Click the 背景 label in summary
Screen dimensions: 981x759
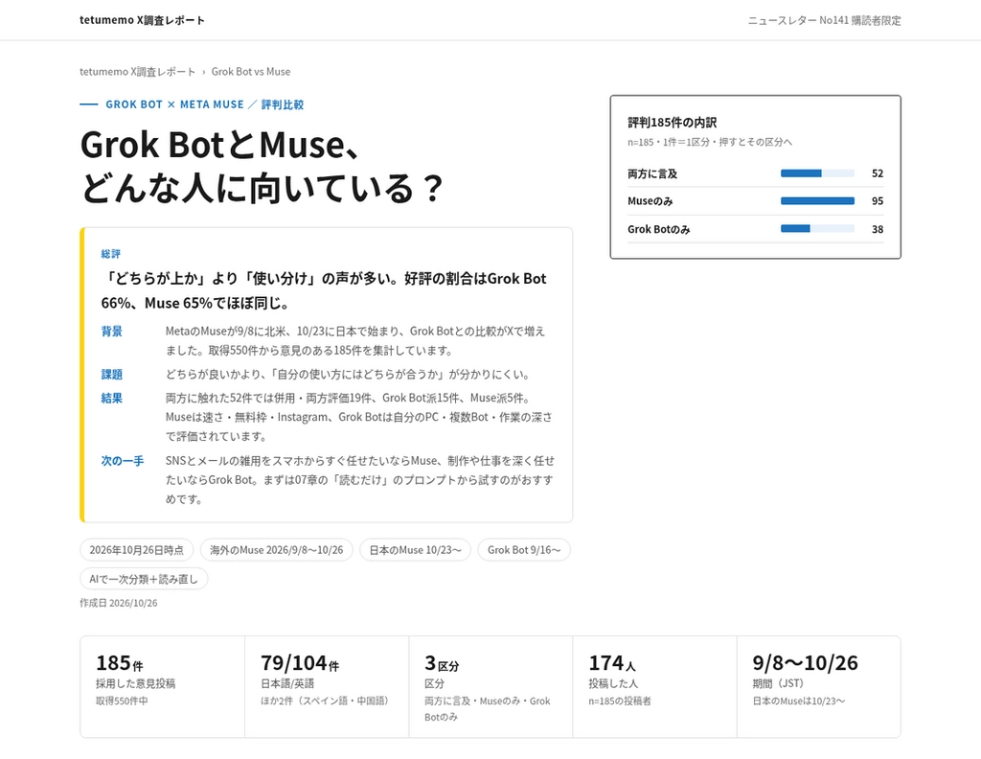coord(112,331)
